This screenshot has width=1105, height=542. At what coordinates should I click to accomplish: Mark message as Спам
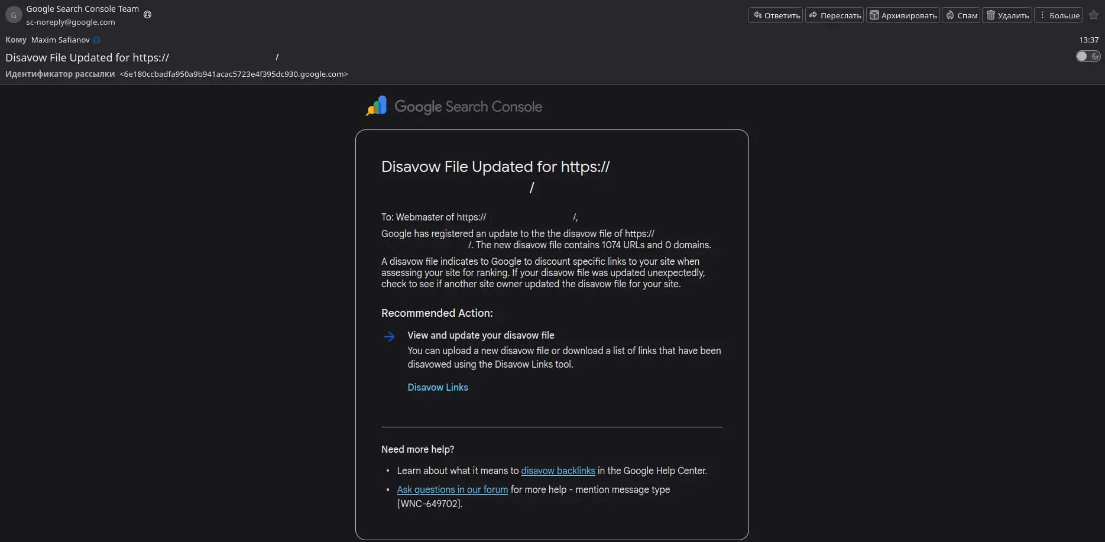click(x=961, y=15)
